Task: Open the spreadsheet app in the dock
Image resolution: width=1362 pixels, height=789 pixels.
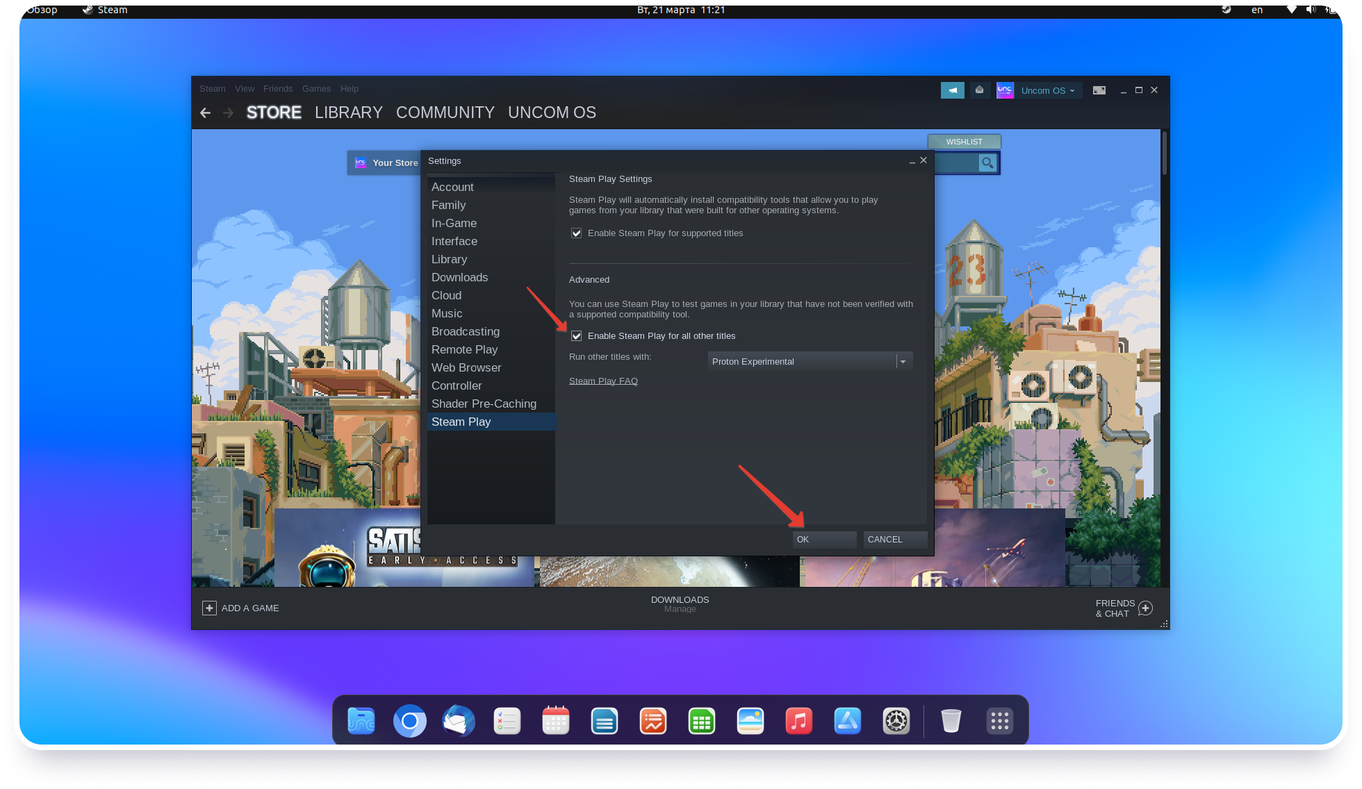Action: click(x=702, y=721)
